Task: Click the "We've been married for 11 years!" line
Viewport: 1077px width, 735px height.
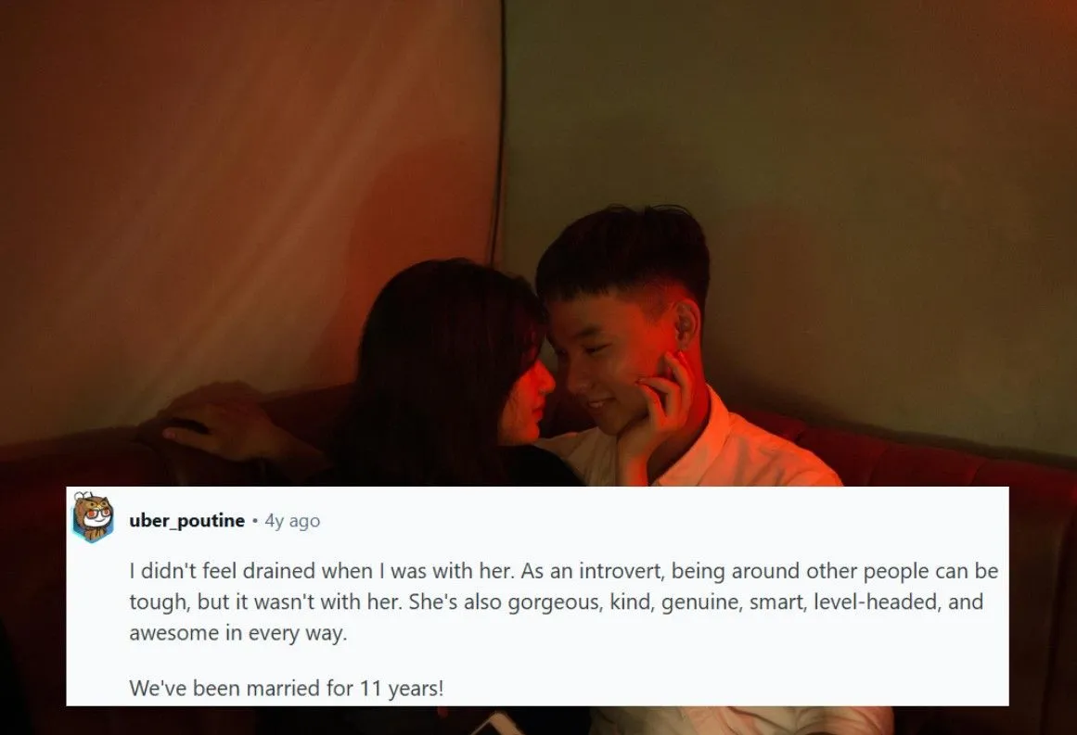Action: pyautogui.click(x=287, y=688)
